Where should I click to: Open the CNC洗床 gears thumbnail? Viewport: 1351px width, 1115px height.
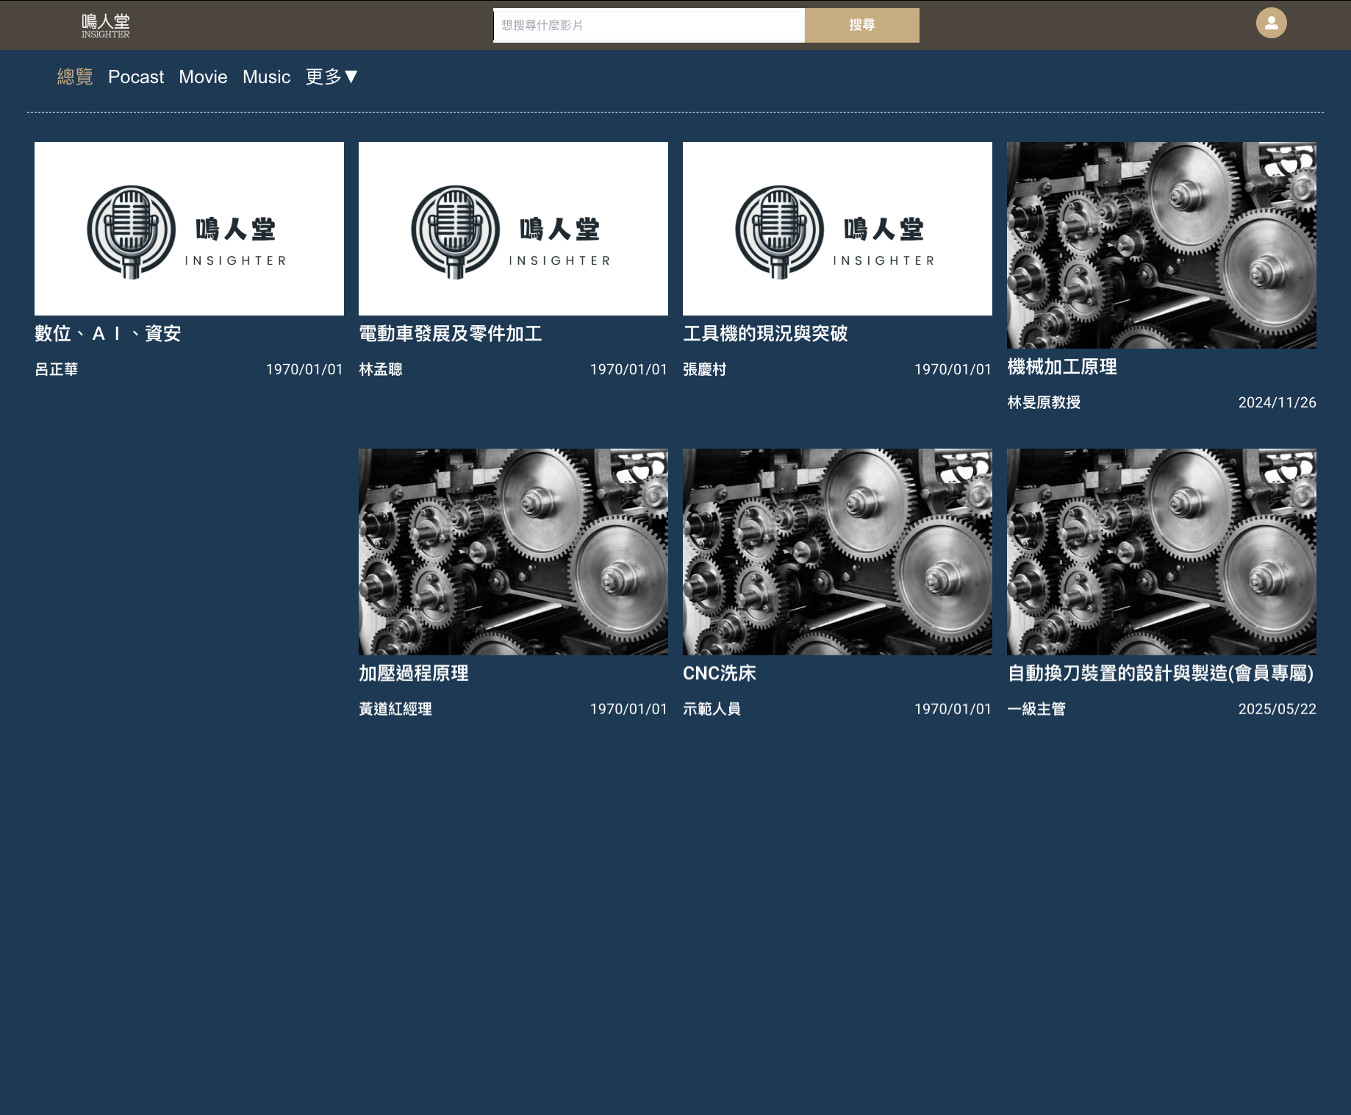(x=837, y=552)
